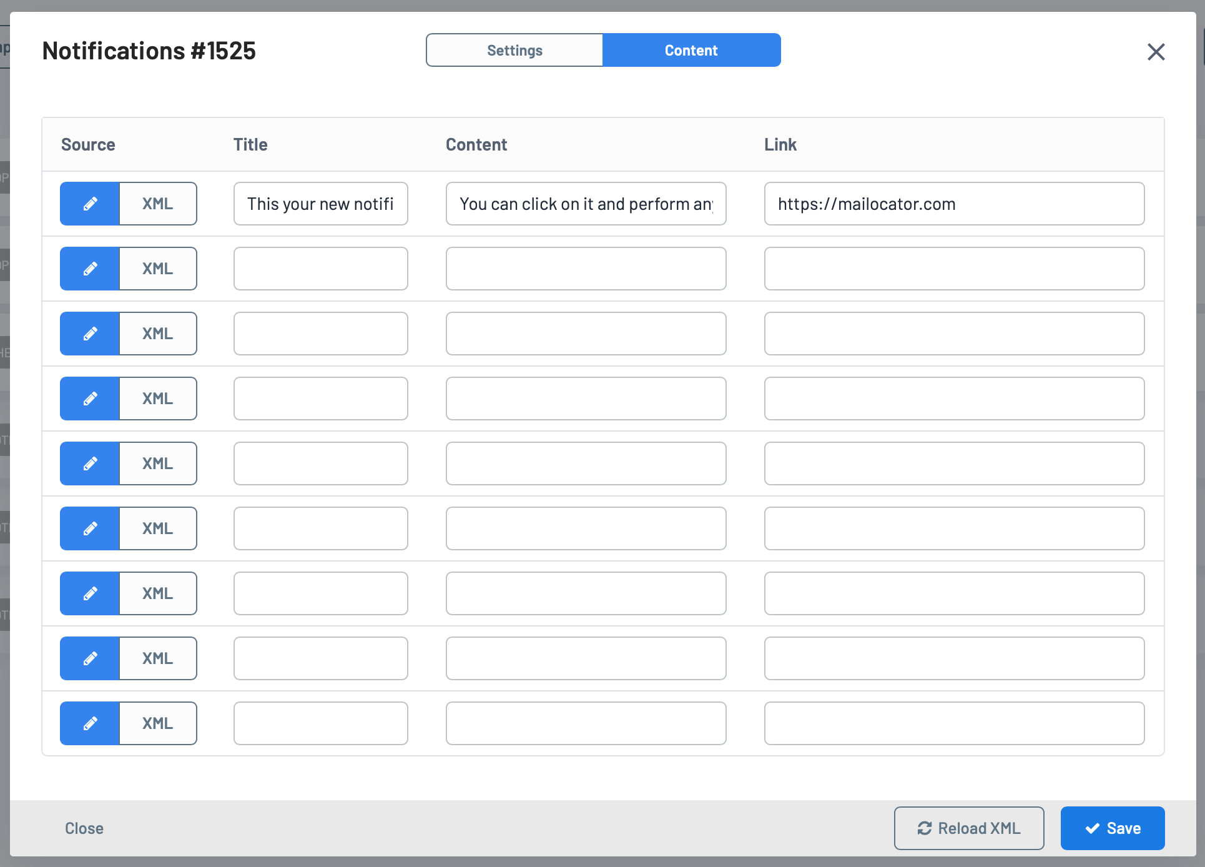1205x867 pixels.
Task: Focus empty Content field in second row
Action: click(x=586, y=269)
